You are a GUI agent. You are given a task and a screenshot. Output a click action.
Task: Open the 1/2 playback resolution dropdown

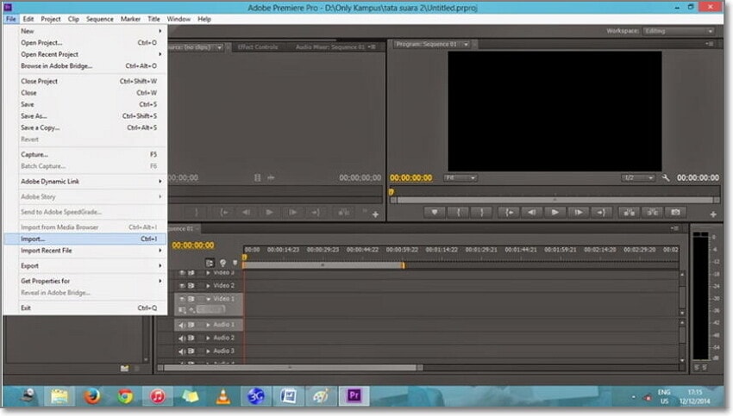click(x=638, y=178)
